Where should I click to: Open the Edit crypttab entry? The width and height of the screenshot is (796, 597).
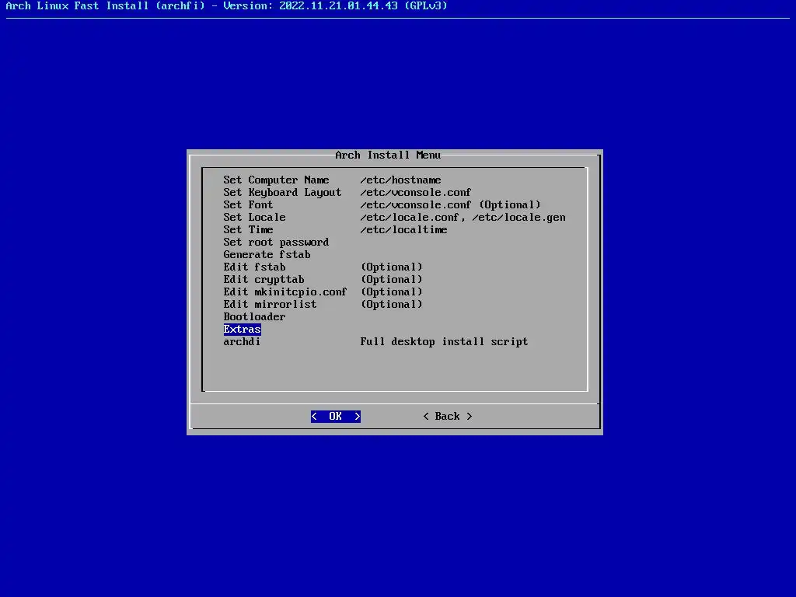[x=264, y=279]
